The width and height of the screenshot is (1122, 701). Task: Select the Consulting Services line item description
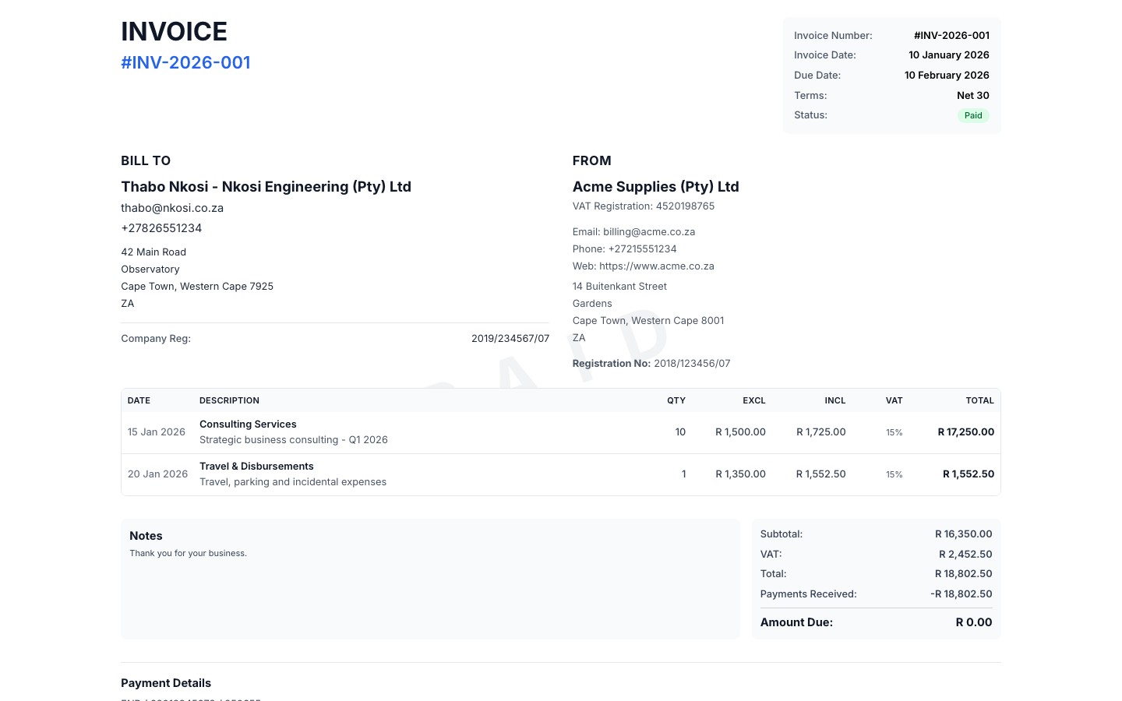pos(248,424)
